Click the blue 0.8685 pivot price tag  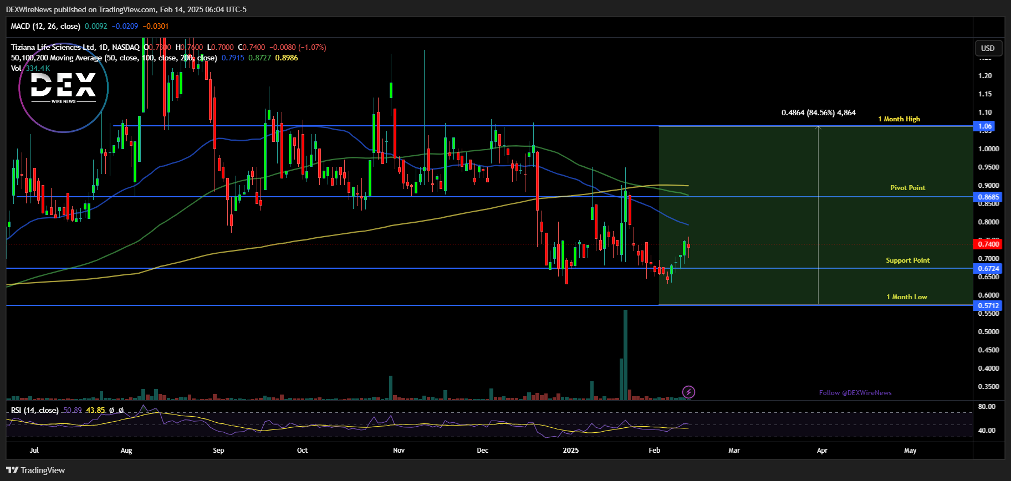pyautogui.click(x=988, y=197)
